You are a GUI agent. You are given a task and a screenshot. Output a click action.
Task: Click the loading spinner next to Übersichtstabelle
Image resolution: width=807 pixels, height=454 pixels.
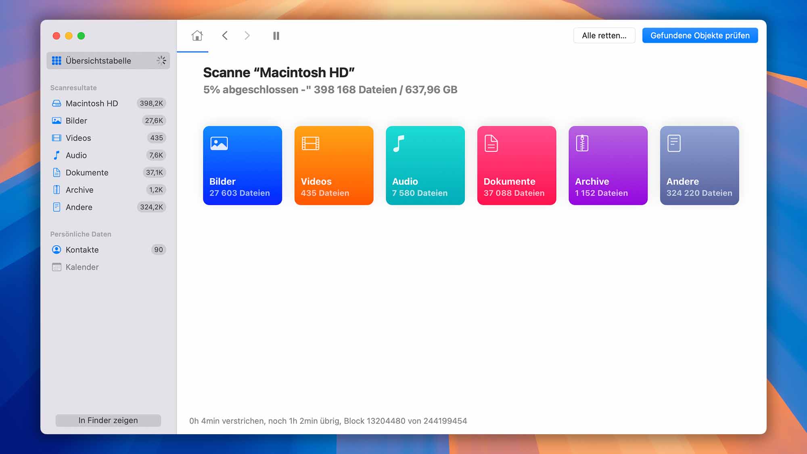[x=161, y=61]
